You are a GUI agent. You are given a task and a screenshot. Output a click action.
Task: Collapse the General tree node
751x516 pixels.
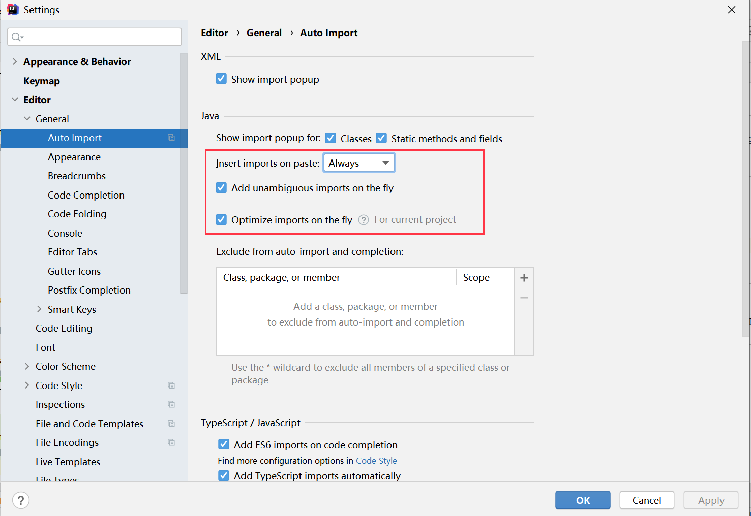pos(27,118)
